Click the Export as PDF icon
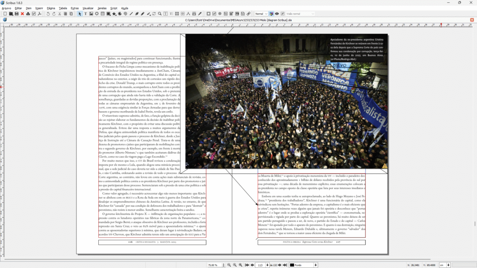Screen dimensions: 477x268 40,14
